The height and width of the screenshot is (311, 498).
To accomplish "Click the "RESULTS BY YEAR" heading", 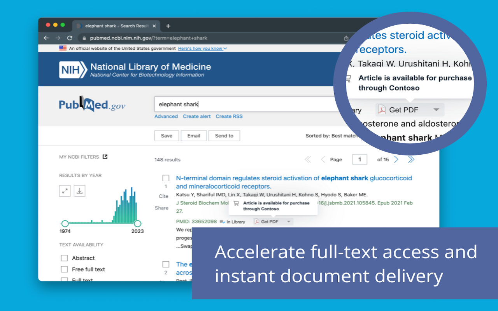I will 80,176.
